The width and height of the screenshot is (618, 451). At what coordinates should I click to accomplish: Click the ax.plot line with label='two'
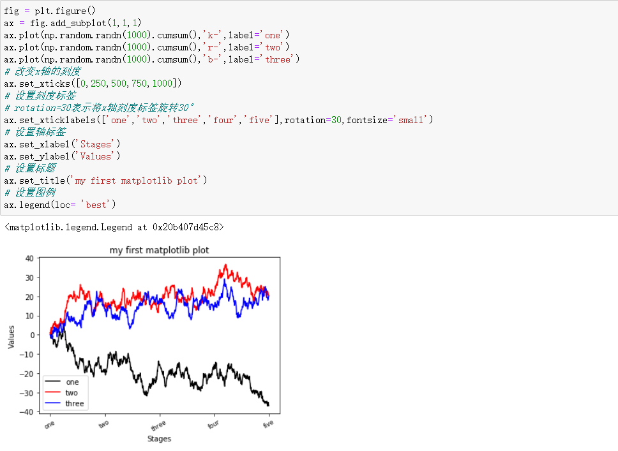pos(147,48)
